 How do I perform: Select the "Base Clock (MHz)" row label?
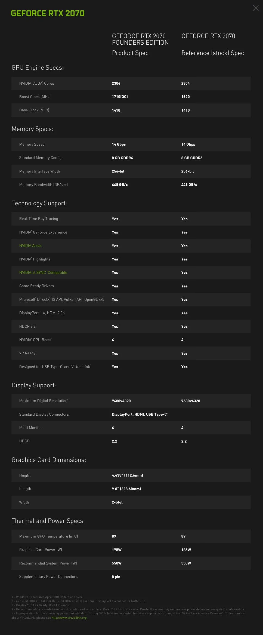(x=34, y=110)
